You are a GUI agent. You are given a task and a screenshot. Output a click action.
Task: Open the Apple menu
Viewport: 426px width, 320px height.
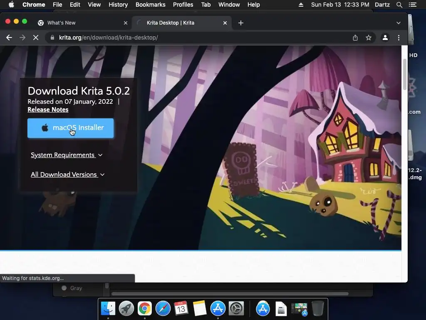(x=11, y=5)
